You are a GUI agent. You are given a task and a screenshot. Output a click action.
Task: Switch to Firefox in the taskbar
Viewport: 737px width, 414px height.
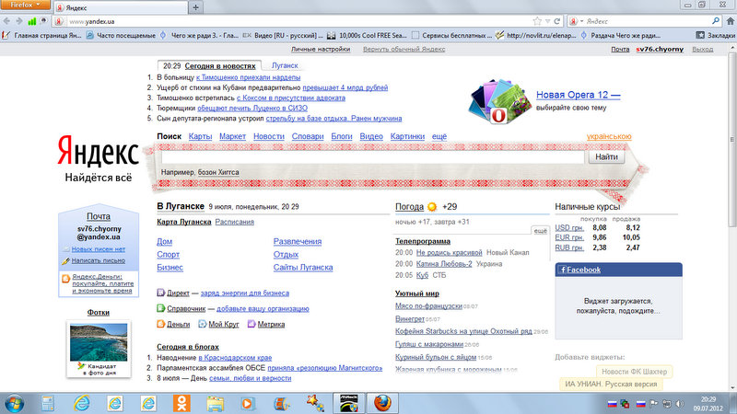[382, 403]
